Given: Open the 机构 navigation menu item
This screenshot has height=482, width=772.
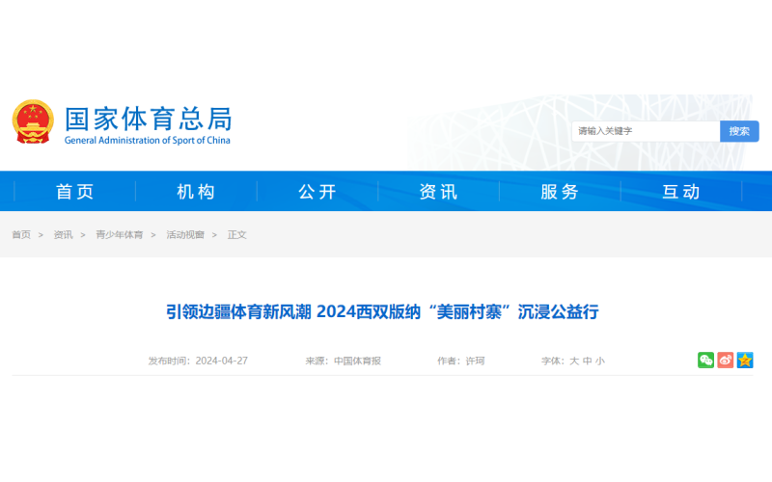Looking at the screenshot, I should [x=196, y=191].
